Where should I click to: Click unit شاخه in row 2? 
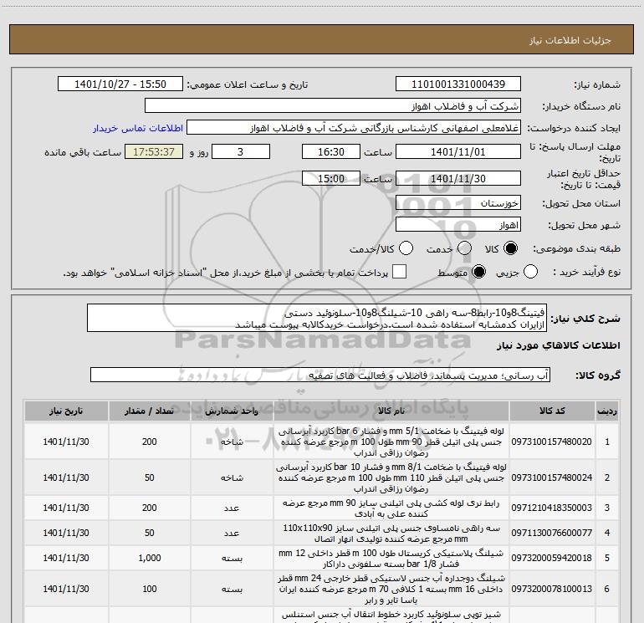[x=232, y=478]
